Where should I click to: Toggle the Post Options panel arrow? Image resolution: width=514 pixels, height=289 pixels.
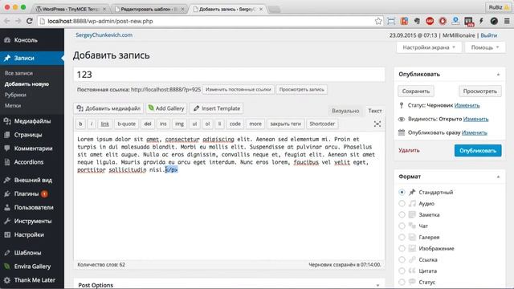pyautogui.click(x=377, y=285)
